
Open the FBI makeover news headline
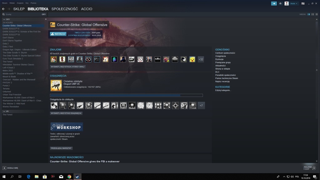coord(85,162)
